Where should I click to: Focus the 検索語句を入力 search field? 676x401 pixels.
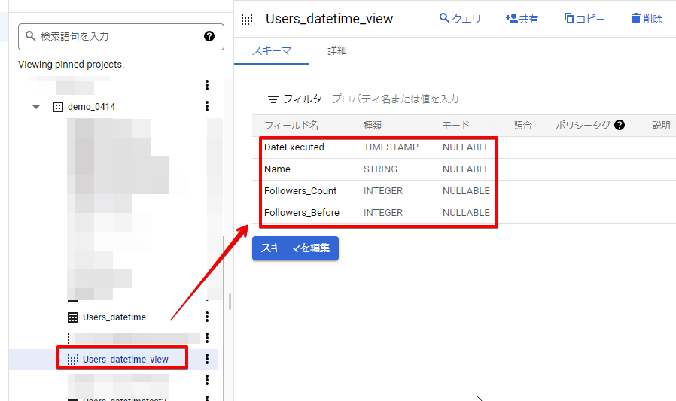pyautogui.click(x=117, y=36)
